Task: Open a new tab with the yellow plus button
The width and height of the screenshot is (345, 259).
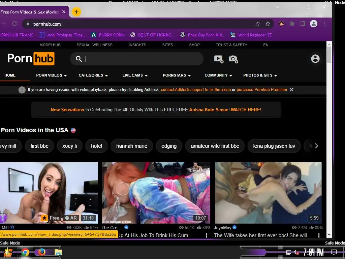Action: [x=76, y=12]
